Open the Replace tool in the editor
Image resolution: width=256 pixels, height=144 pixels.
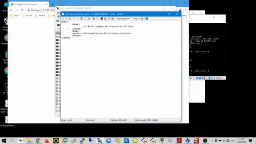[105, 19]
